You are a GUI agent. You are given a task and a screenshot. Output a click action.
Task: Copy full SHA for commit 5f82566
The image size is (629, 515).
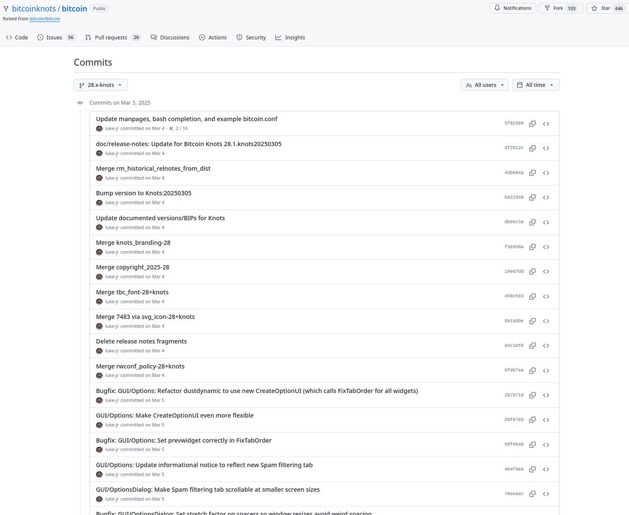pyautogui.click(x=533, y=124)
